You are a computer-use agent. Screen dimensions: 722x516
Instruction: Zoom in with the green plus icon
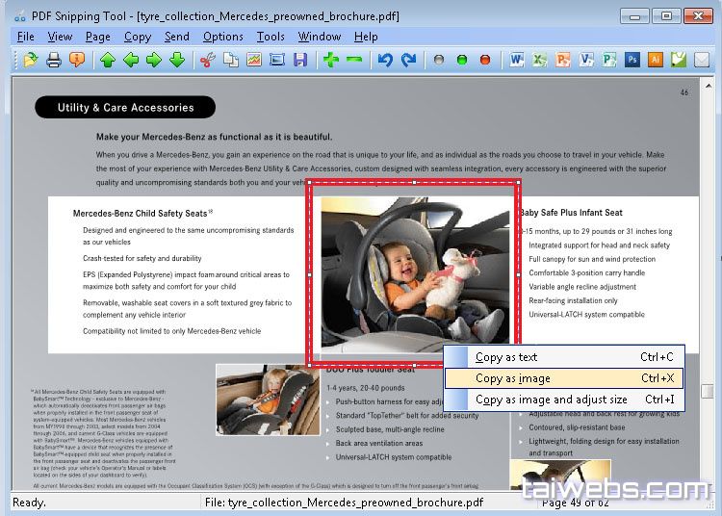(331, 60)
